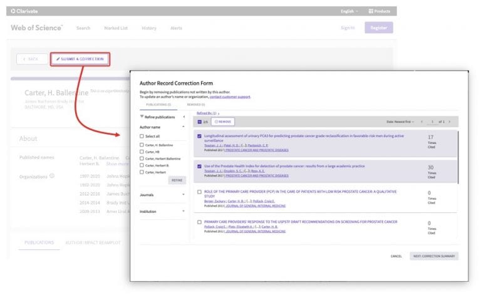This screenshot has width=481, height=295.
Task: Open History in the top nav
Action: click(149, 28)
